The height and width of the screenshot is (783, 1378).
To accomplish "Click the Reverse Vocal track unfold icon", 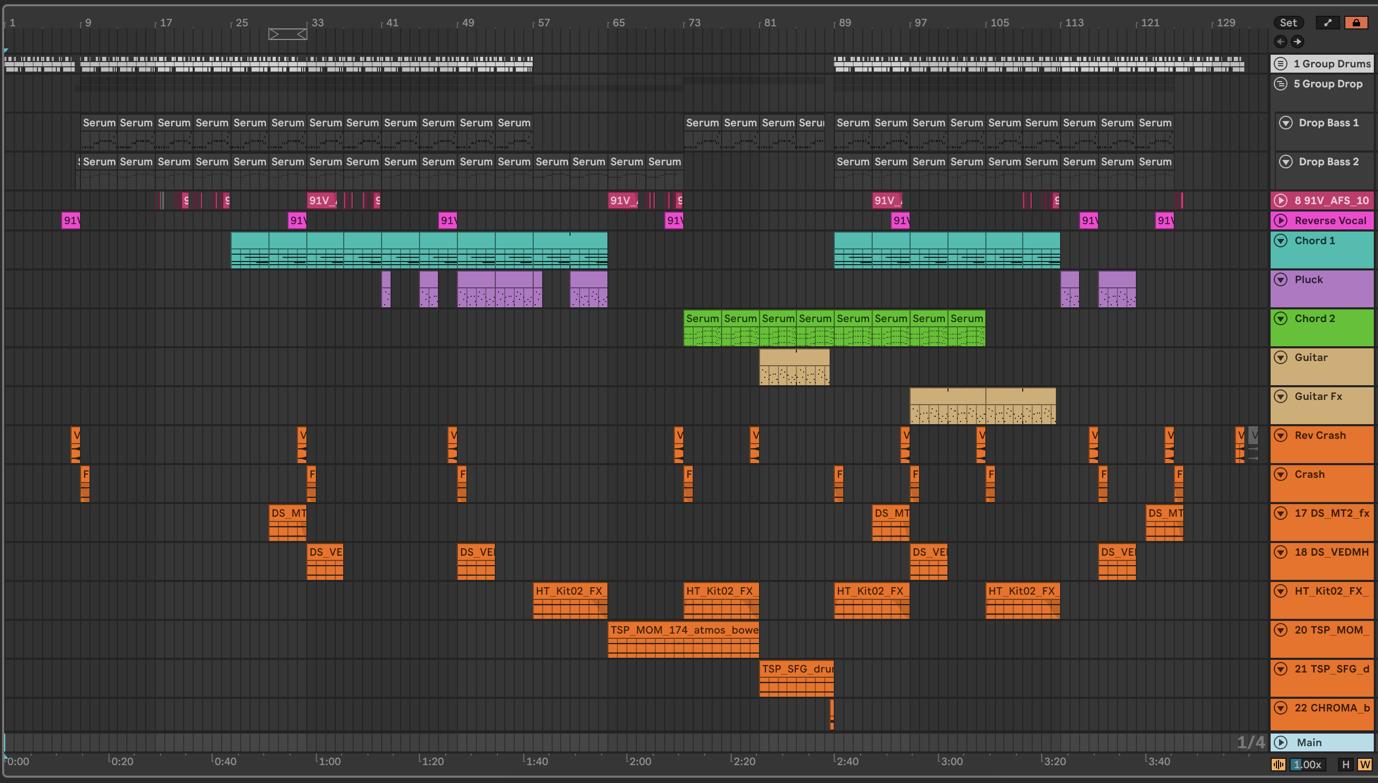I will pos(1281,220).
